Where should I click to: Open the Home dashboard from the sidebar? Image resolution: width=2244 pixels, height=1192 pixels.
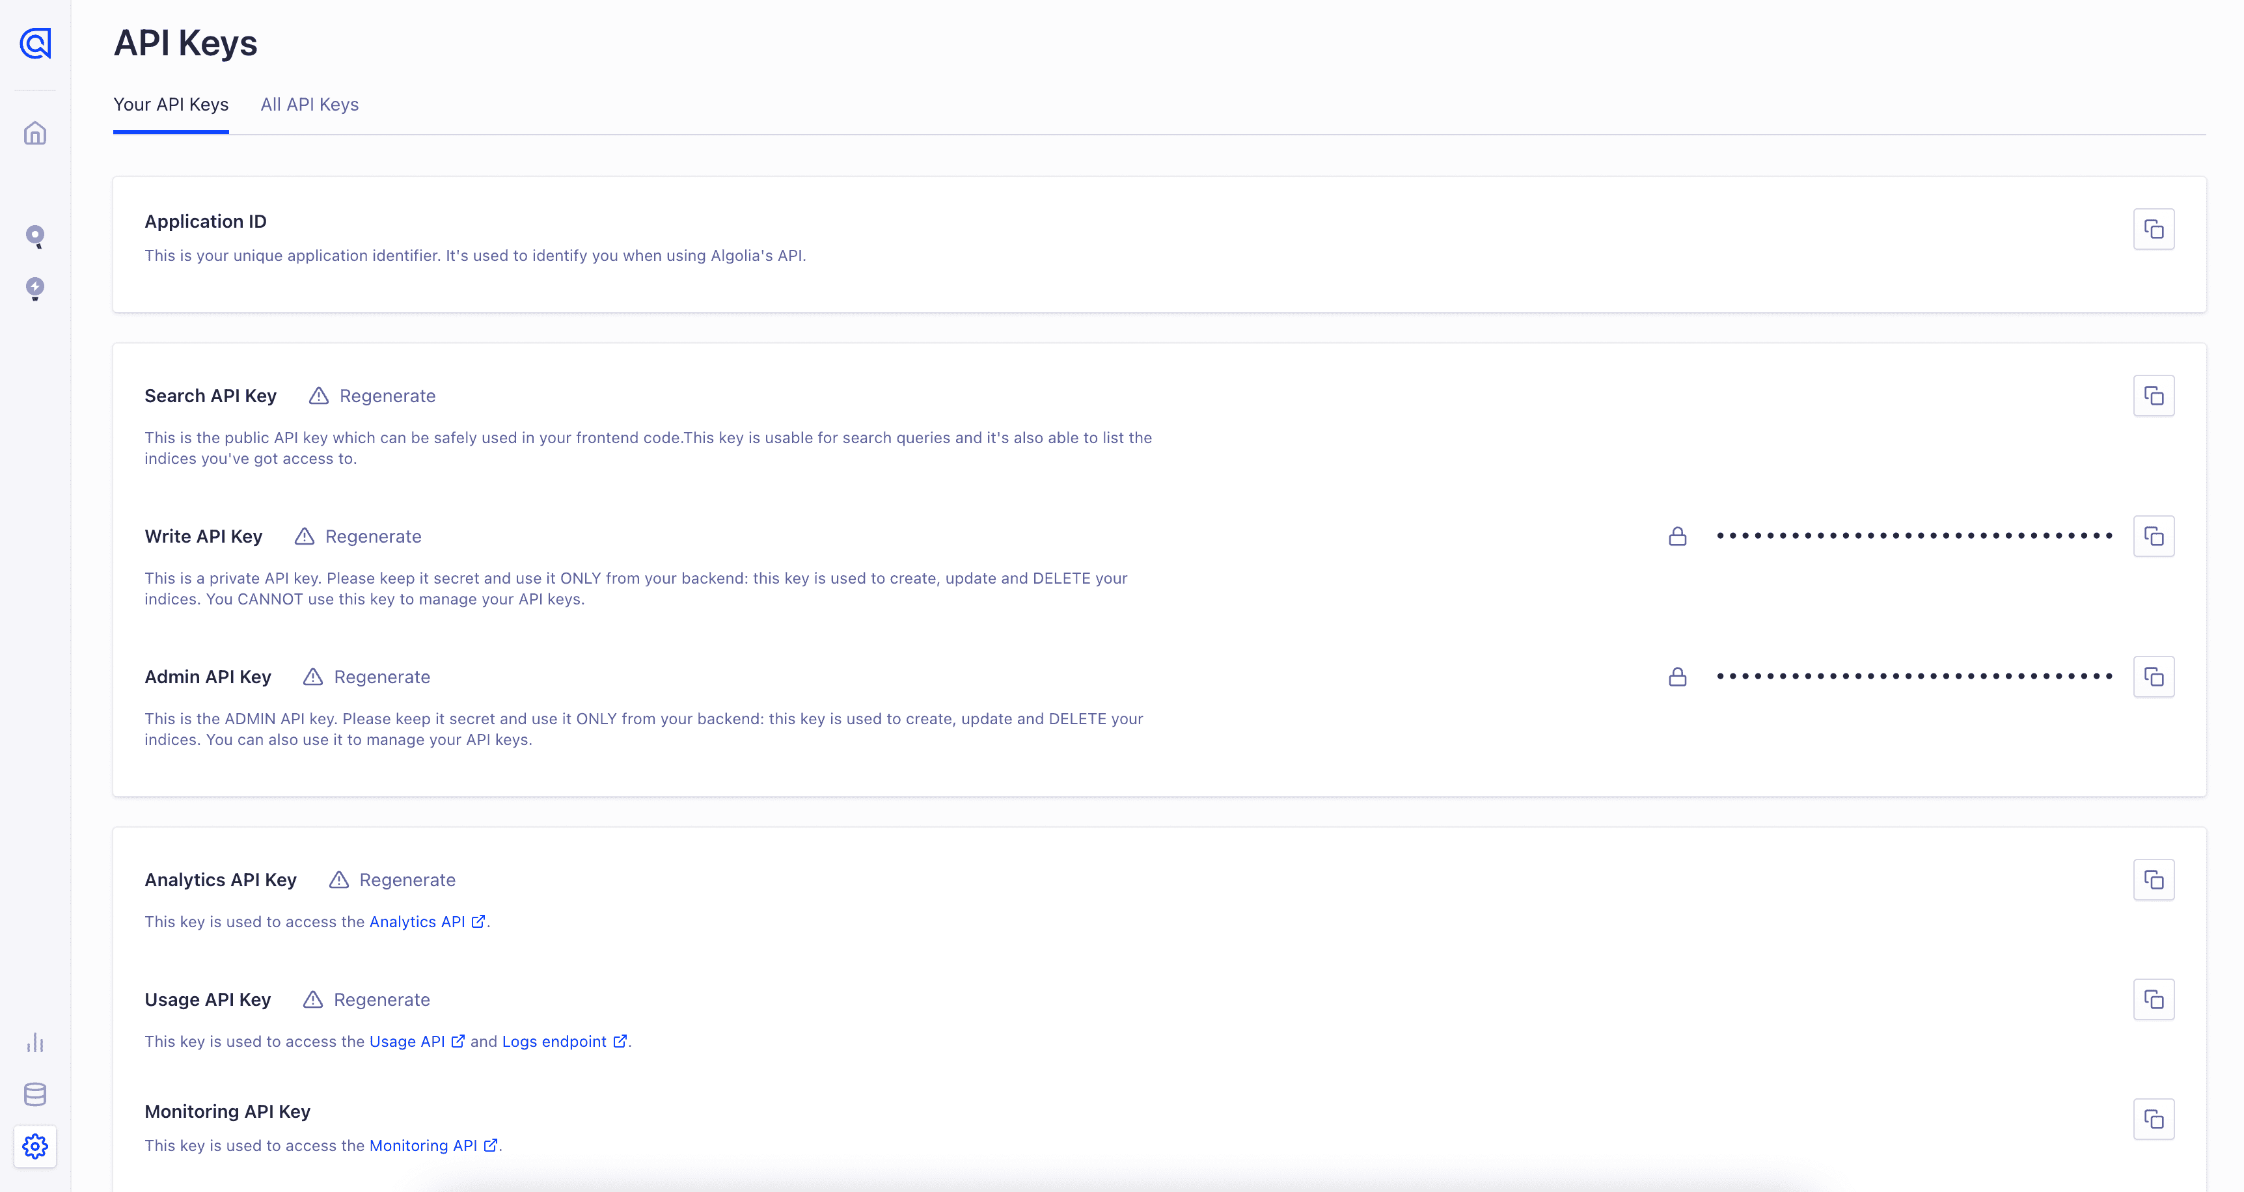[35, 132]
